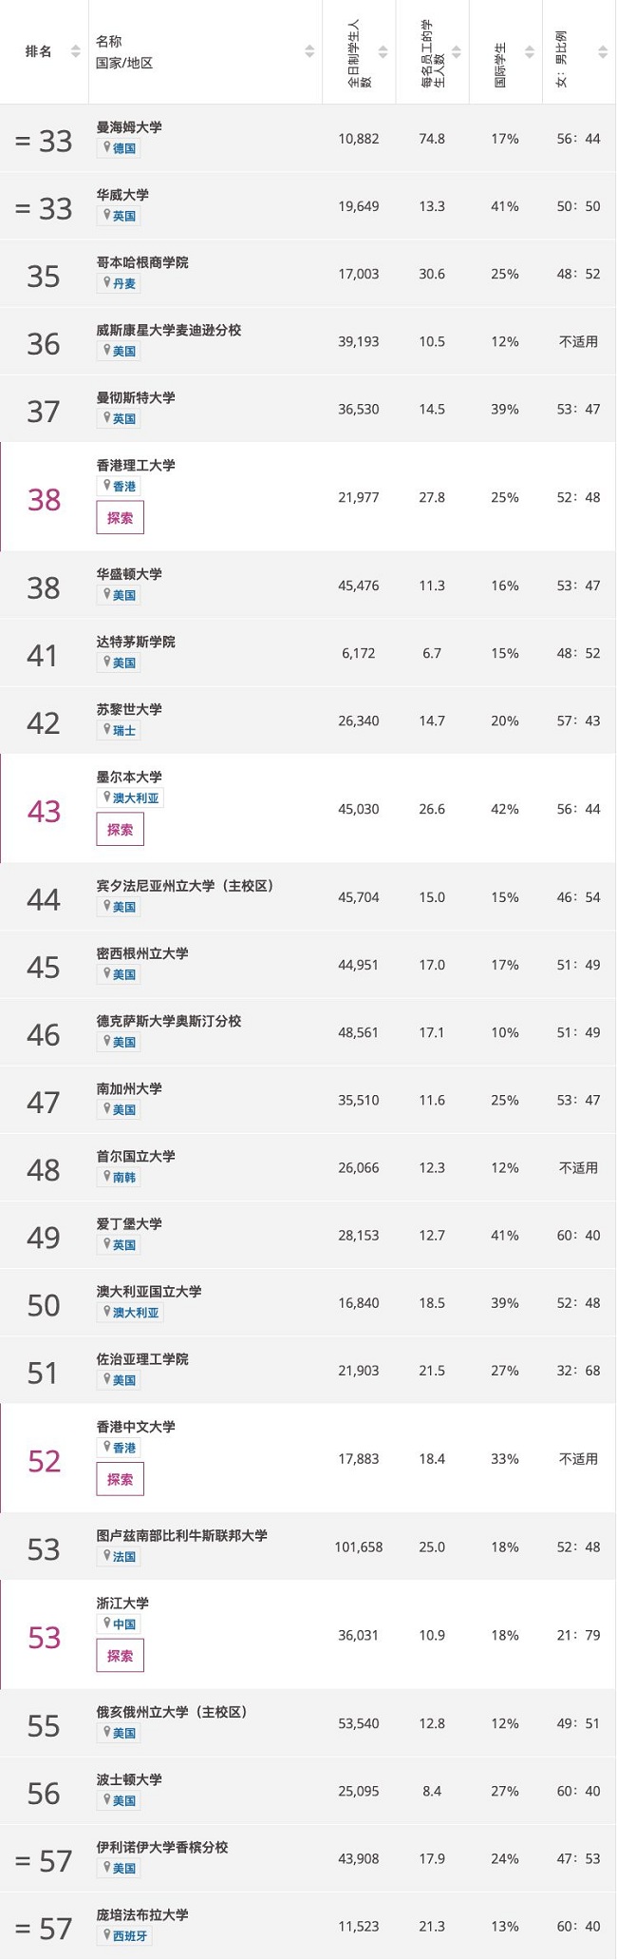Sort table by 排名 column arrows
The height and width of the screenshot is (1960, 617).
[76, 51]
